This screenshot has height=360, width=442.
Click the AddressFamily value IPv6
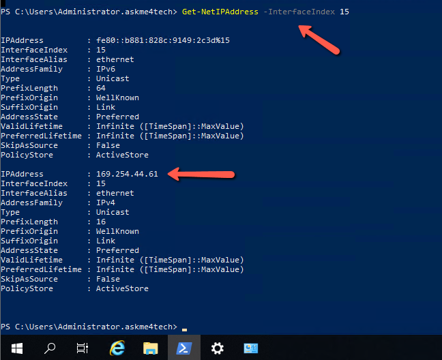pyautogui.click(x=106, y=69)
